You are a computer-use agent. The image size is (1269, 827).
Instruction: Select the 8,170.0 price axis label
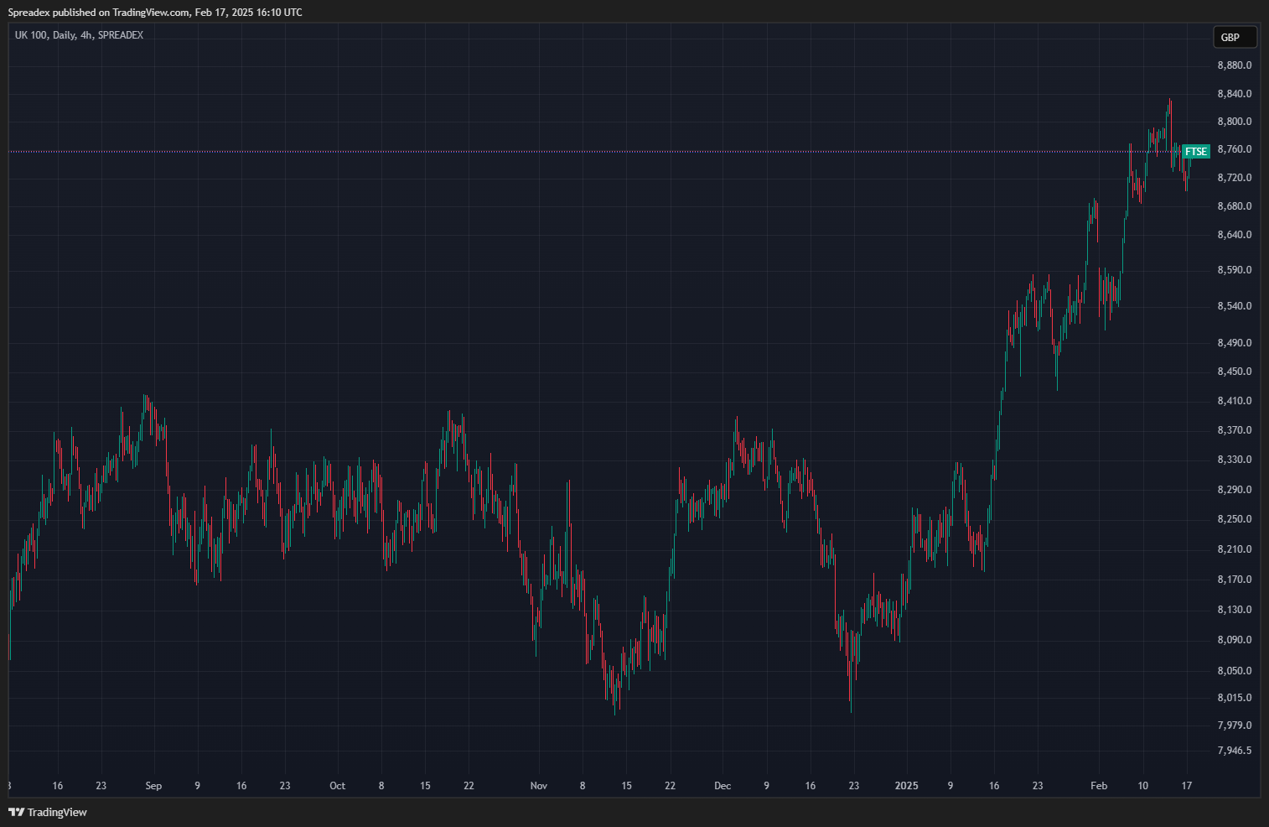1235,580
